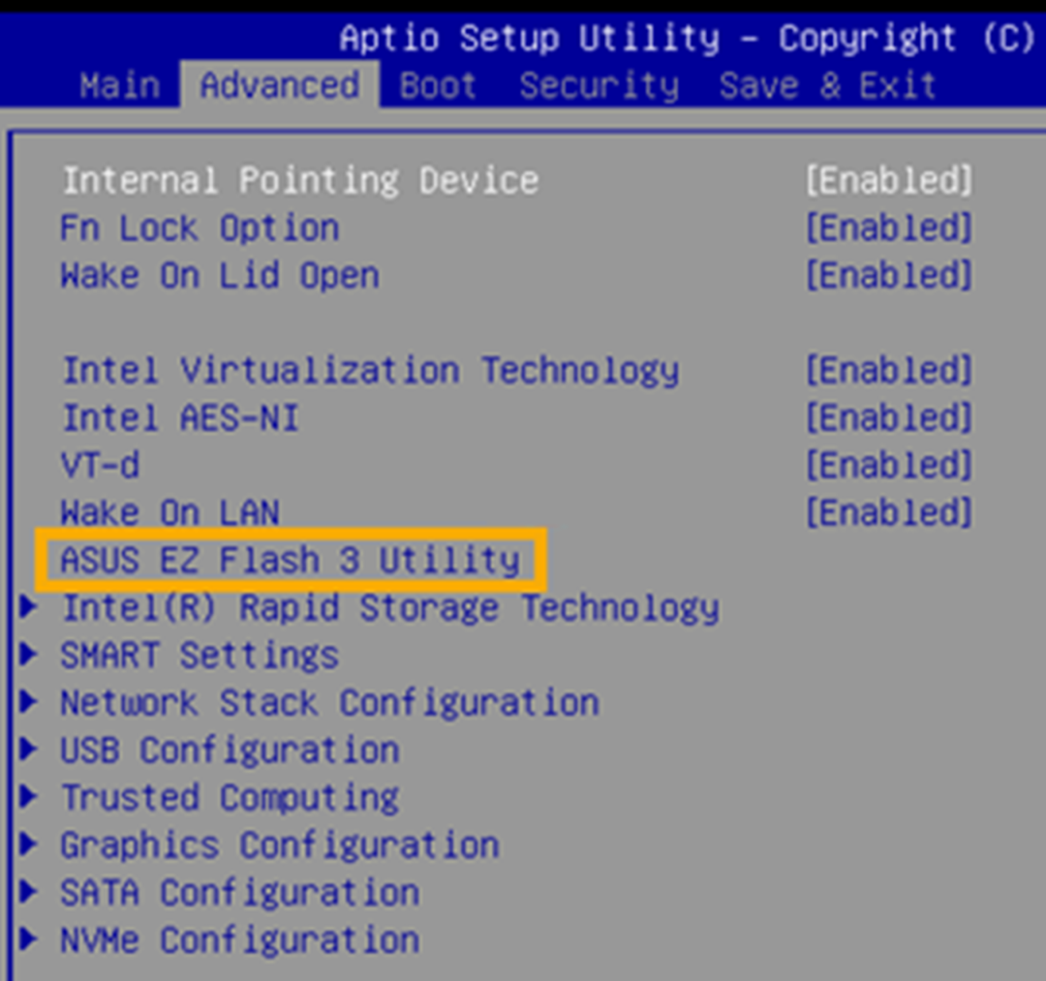Viewport: 1046px width, 981px height.
Task: Open the Main tab
Action: [x=119, y=85]
